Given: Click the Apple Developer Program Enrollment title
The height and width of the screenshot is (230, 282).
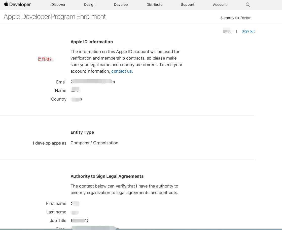Looking at the screenshot, I should 55,17.
